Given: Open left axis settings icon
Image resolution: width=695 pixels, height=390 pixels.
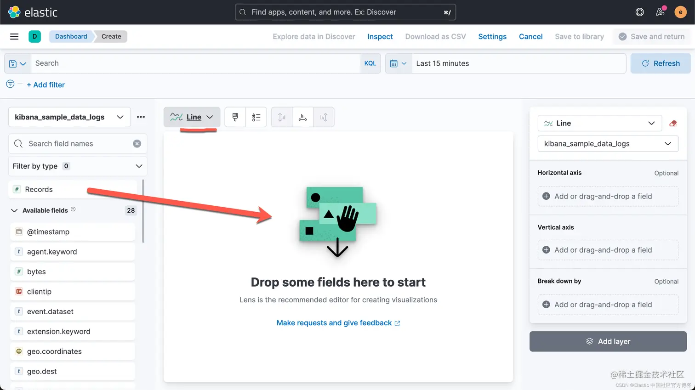Looking at the screenshot, I should coord(282,117).
